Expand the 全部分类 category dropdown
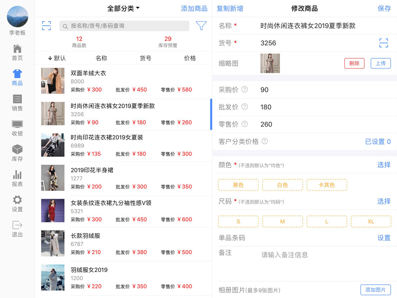 [123, 8]
